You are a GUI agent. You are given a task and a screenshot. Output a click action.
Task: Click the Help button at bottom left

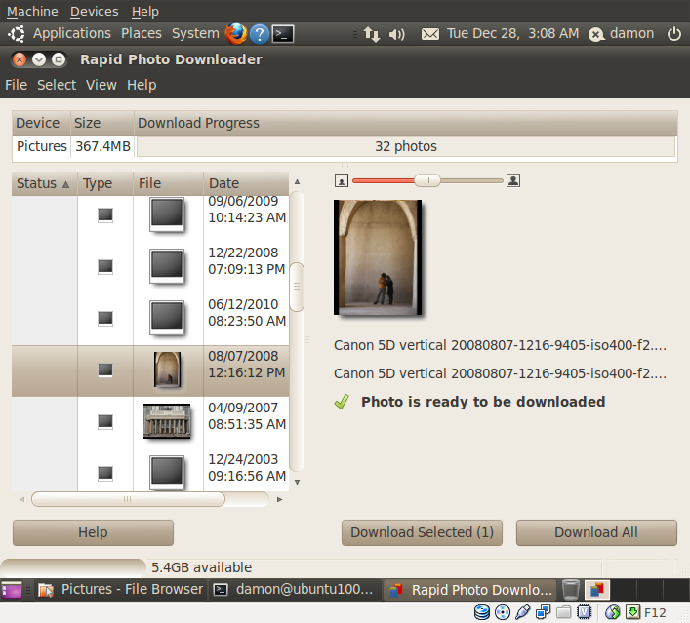click(93, 532)
